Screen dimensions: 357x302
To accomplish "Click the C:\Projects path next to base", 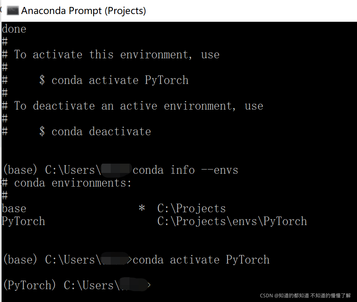I will (x=191, y=208).
